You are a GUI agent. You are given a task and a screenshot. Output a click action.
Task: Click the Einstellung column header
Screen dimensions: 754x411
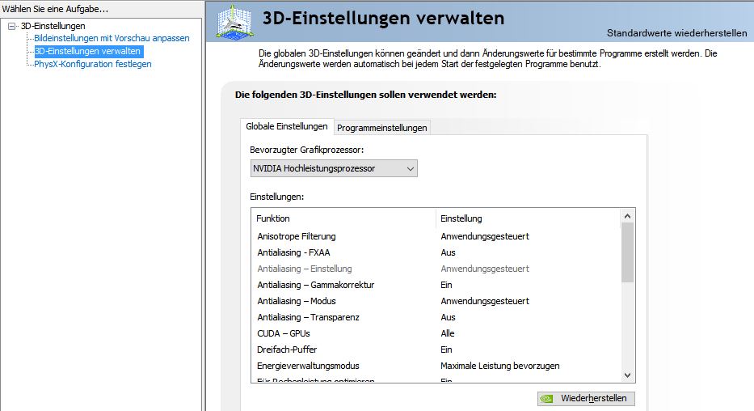click(x=528, y=218)
